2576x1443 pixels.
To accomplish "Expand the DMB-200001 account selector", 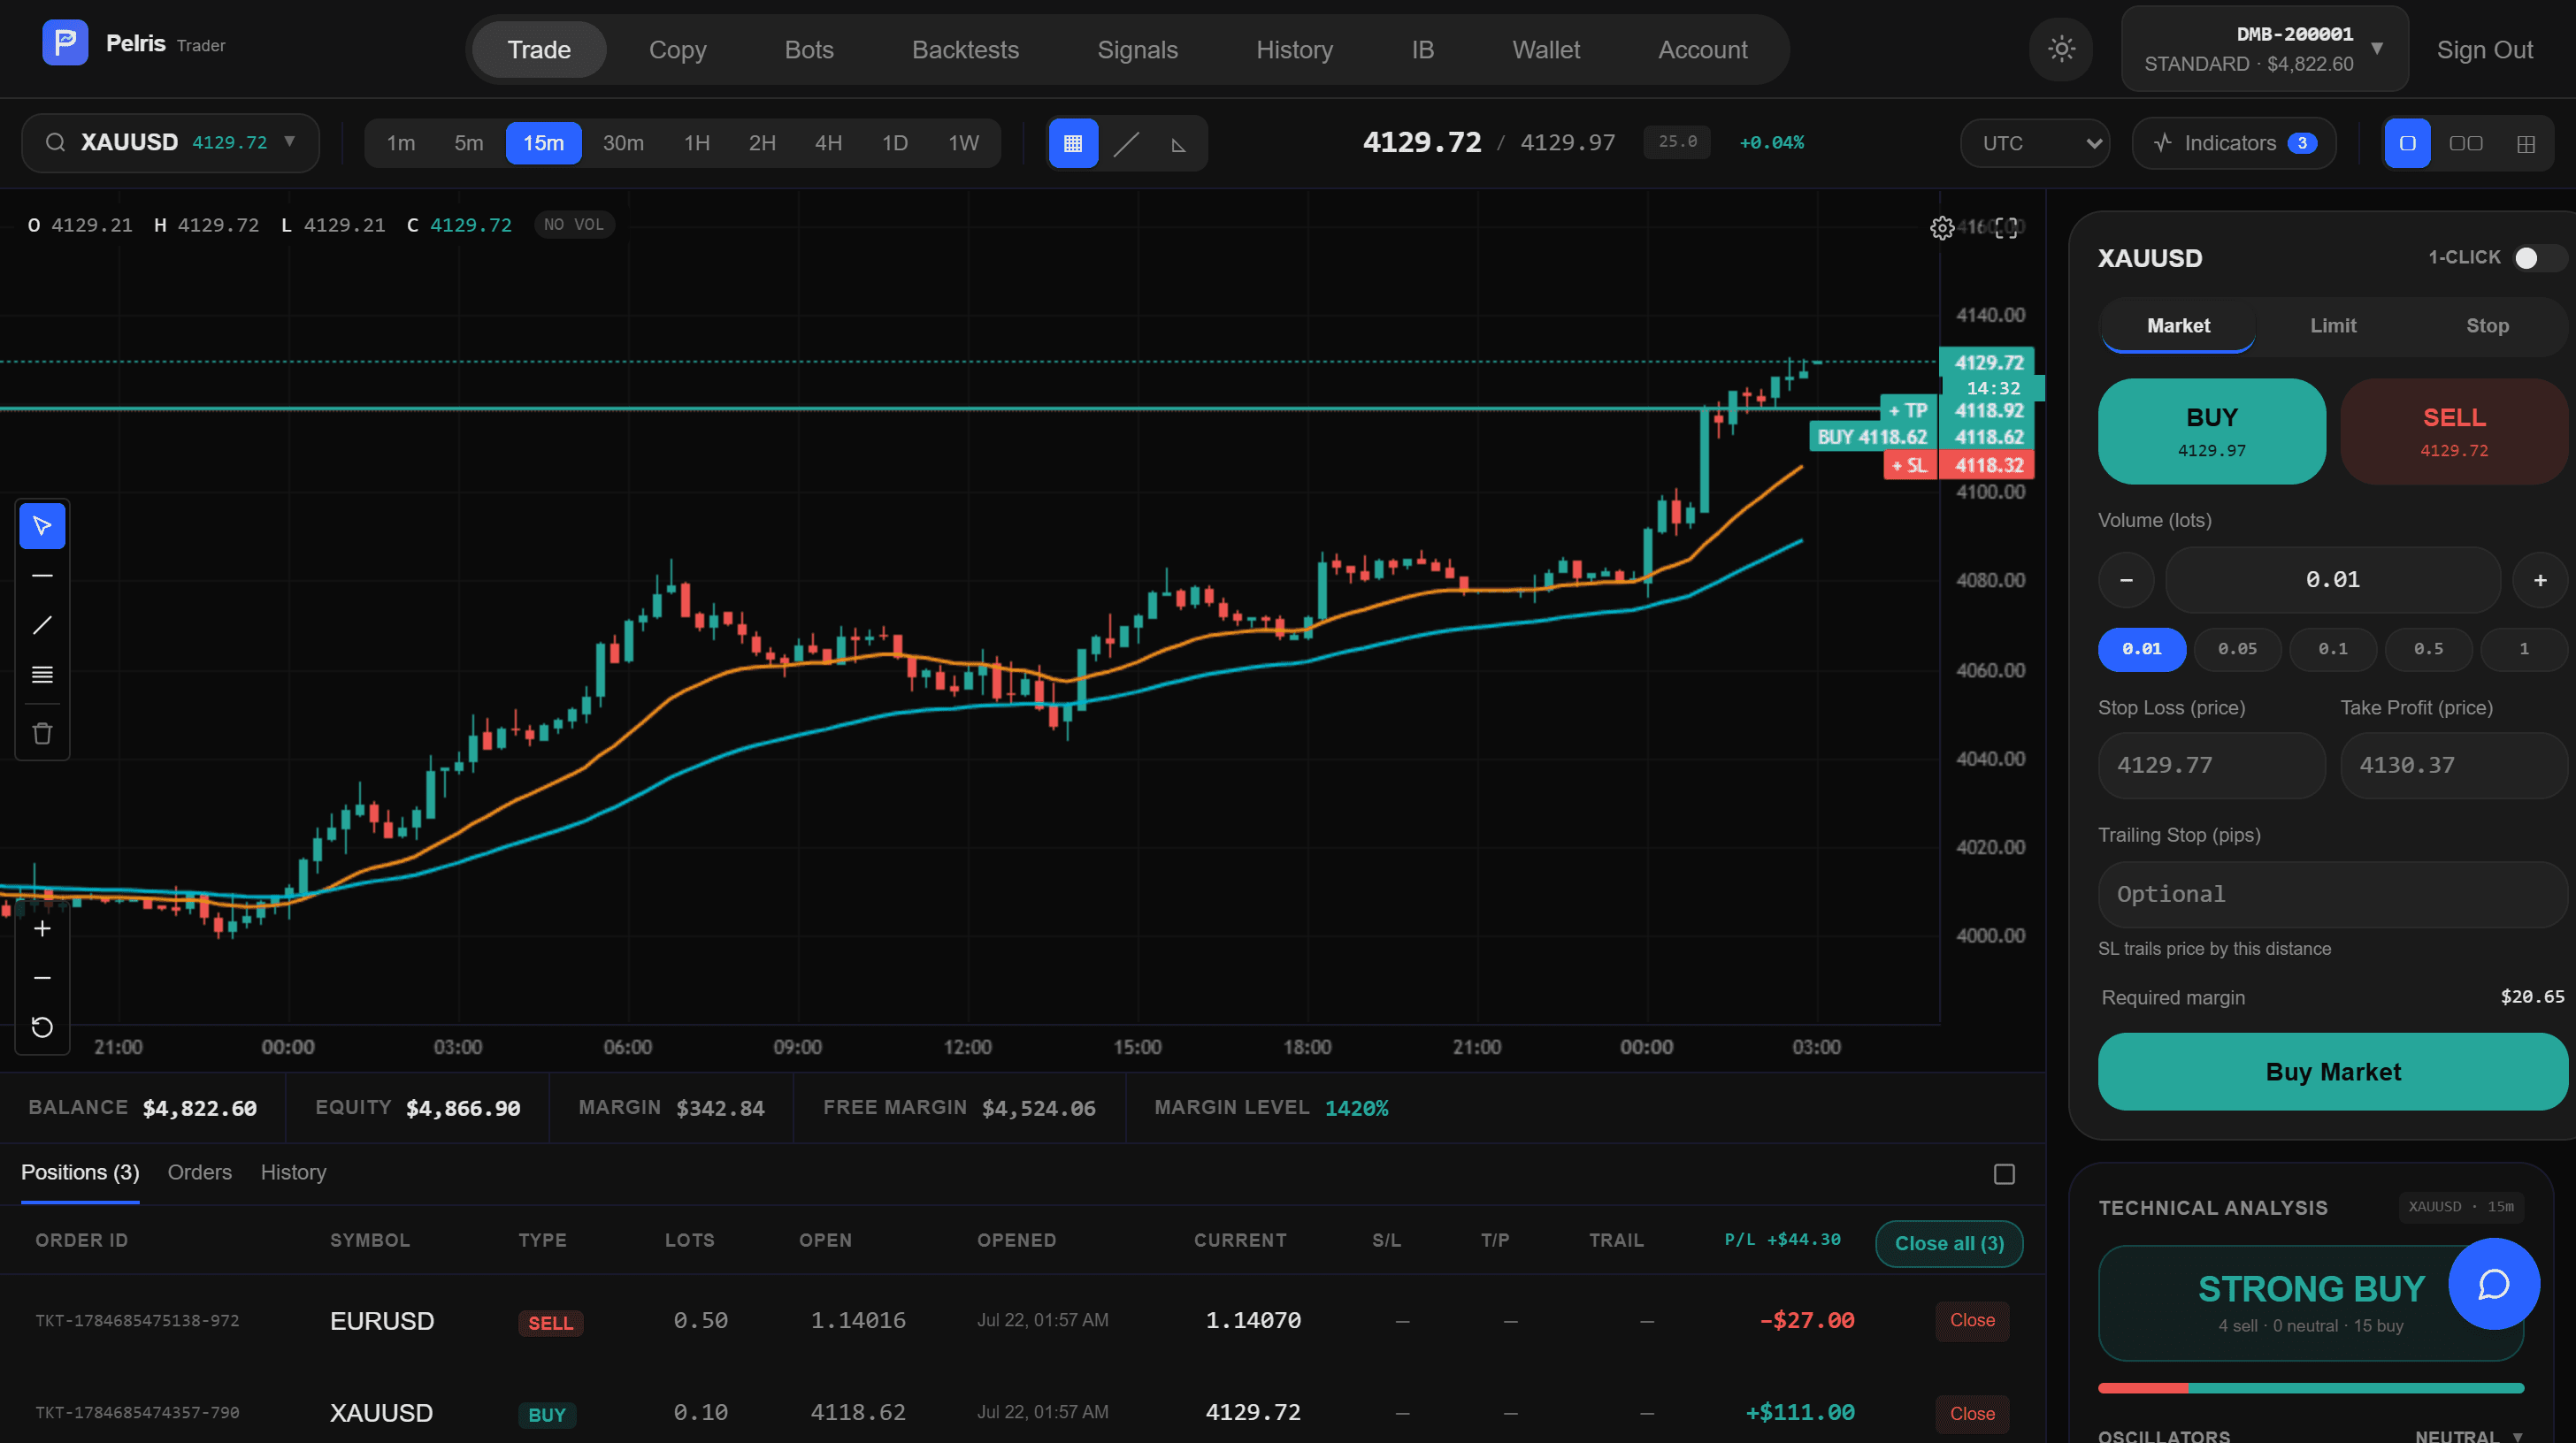I will click(2264, 49).
